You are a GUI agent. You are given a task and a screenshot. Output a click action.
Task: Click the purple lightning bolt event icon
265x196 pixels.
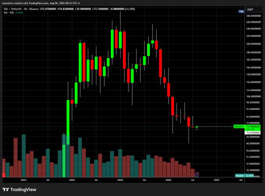tap(197, 175)
